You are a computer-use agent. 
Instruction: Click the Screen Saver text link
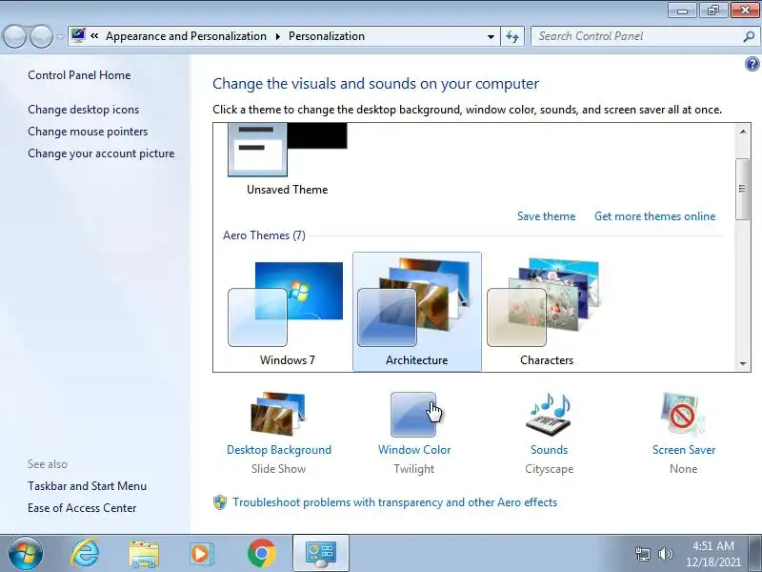684,450
